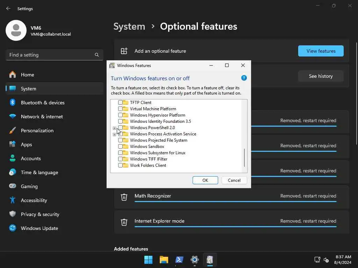Open Accounts settings text entry
The width and height of the screenshot is (358, 268).
point(31,158)
